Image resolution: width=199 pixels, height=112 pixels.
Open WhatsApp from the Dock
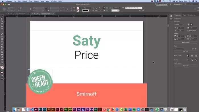pos(157,109)
